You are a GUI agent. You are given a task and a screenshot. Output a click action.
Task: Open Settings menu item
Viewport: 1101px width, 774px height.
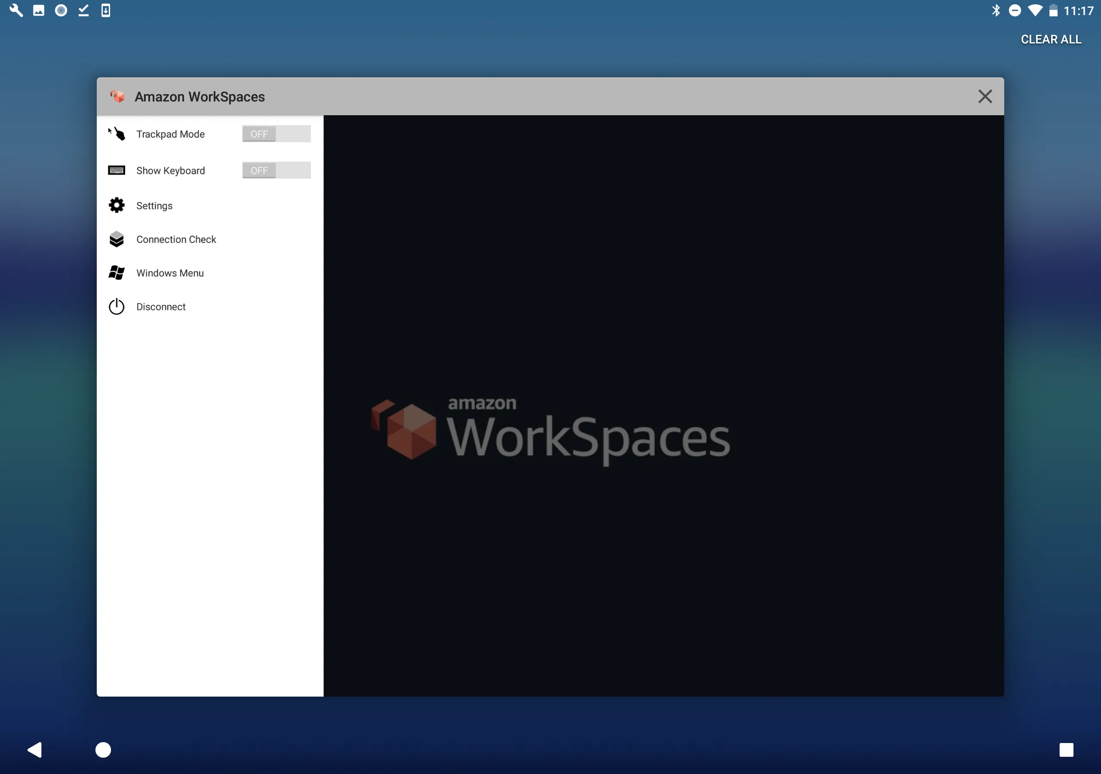(x=154, y=205)
